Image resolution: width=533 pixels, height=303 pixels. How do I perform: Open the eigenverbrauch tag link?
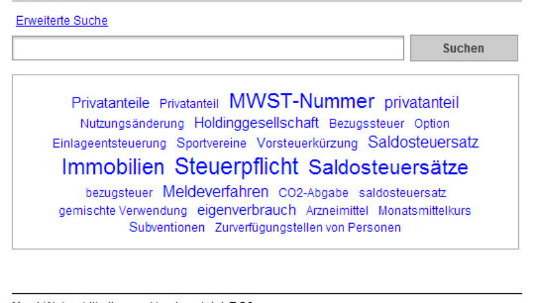246,210
